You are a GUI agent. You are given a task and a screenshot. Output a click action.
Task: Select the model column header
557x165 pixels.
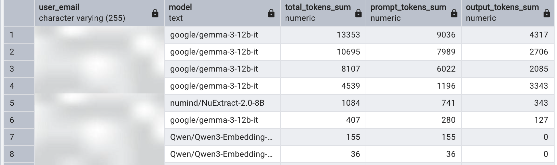coord(205,13)
